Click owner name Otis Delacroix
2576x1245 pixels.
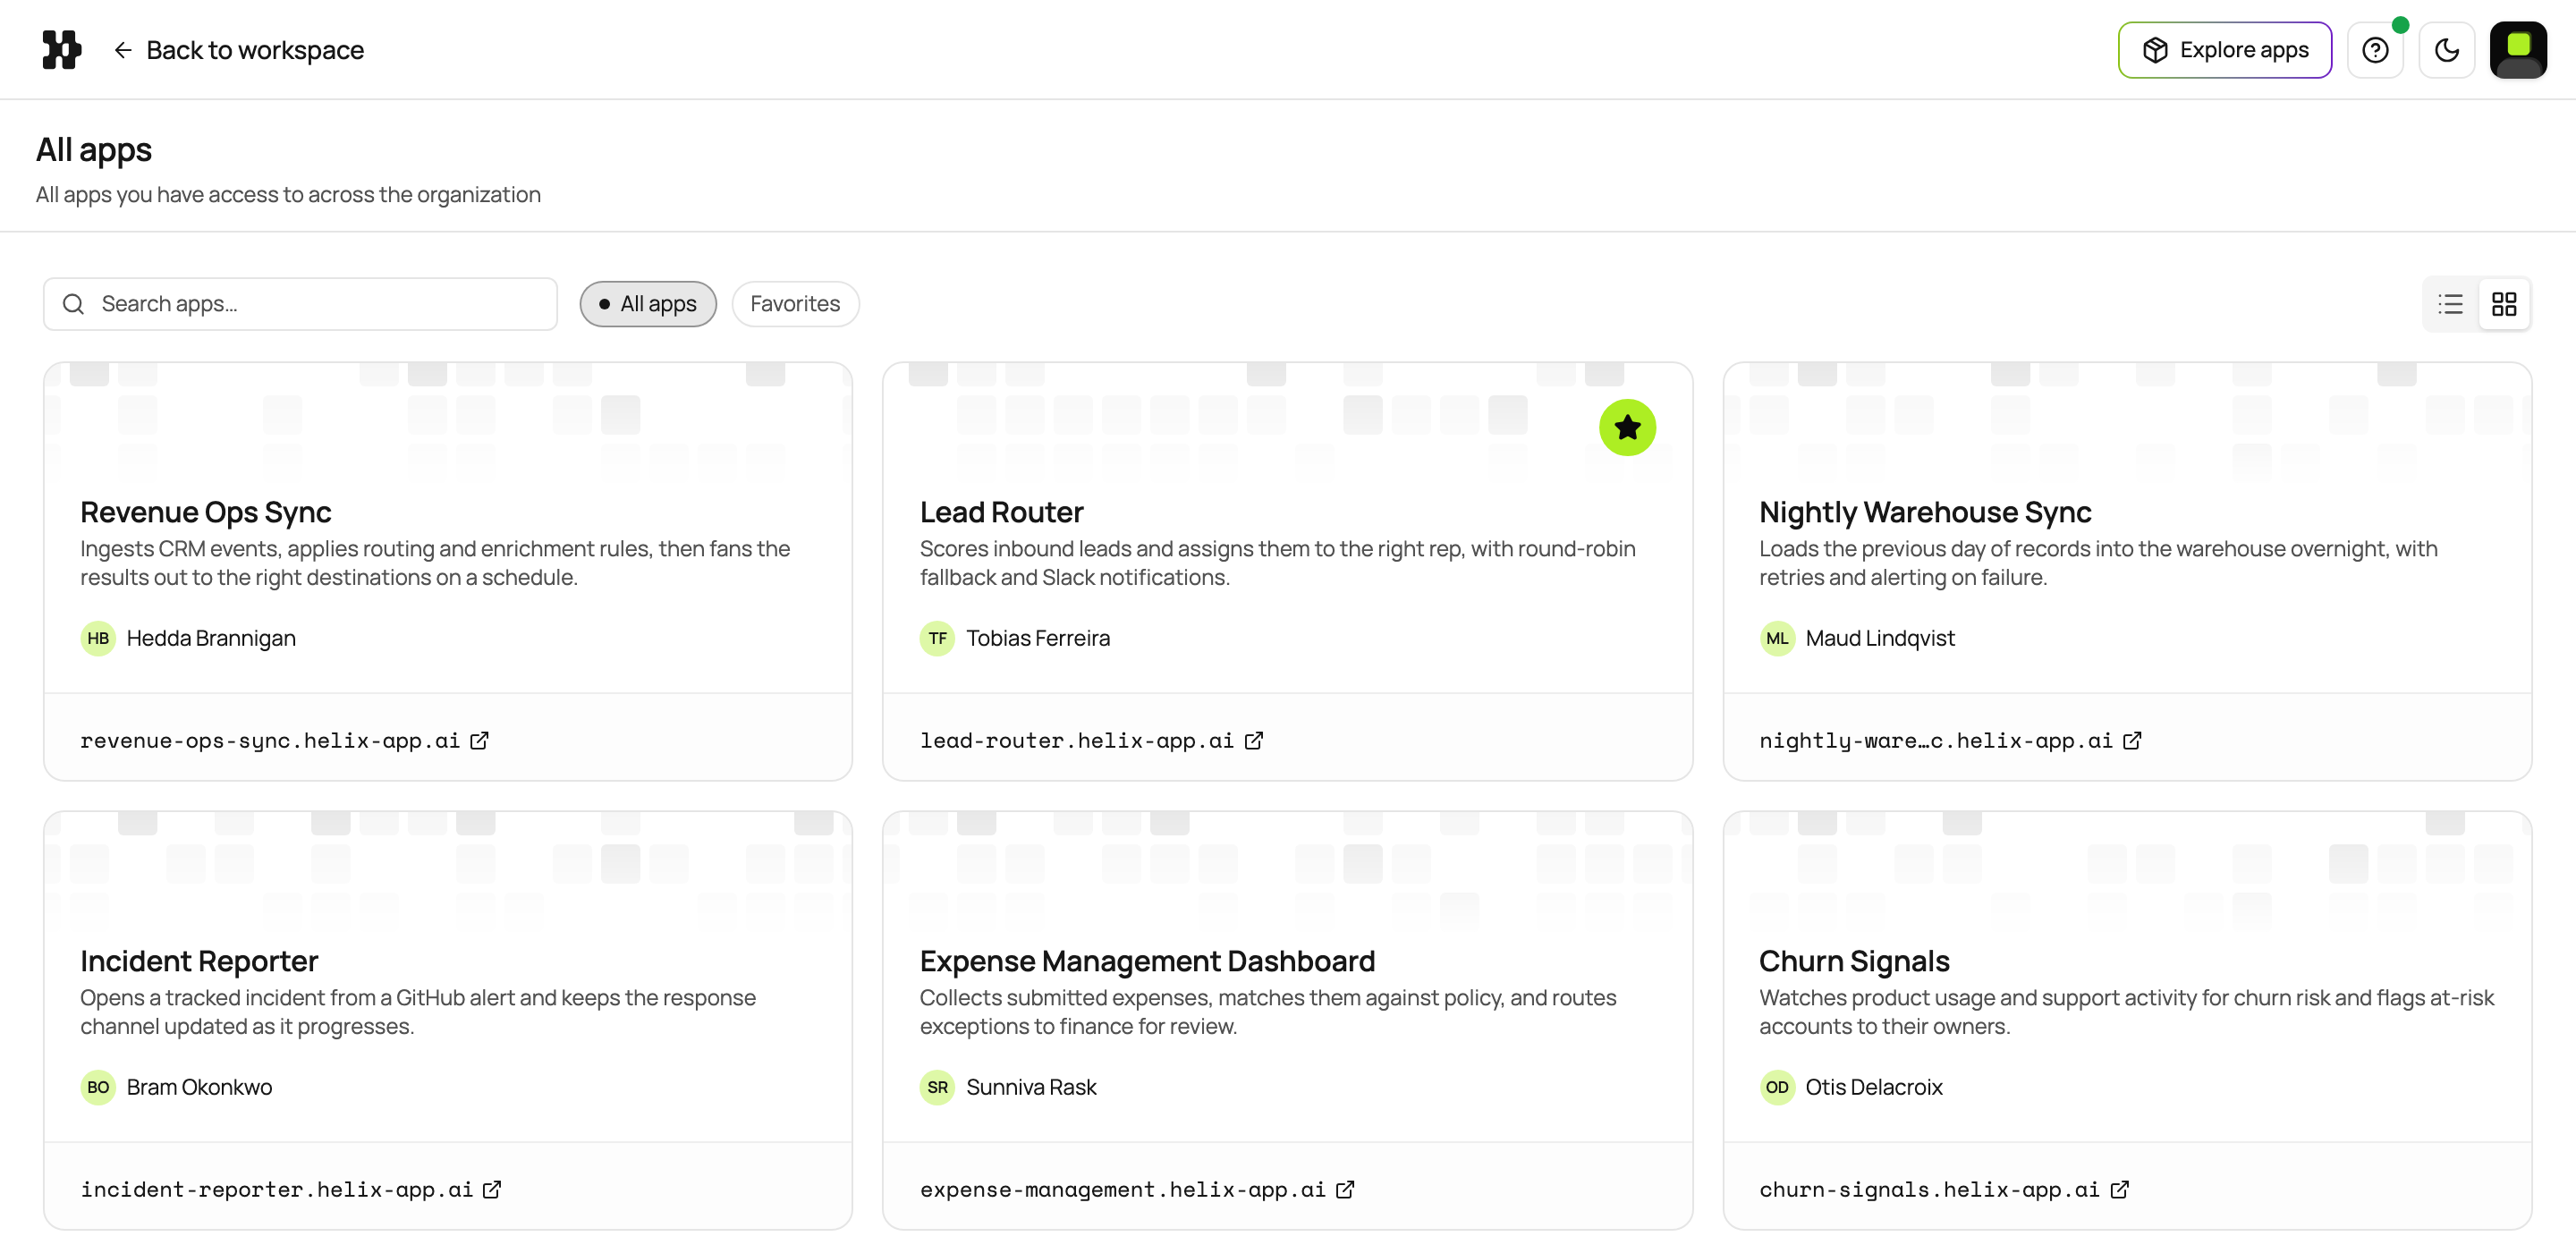[x=1874, y=1087]
